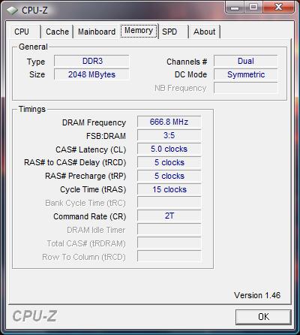The width and height of the screenshot is (300, 335).
Task: Click the CPU-Z chip icon in title bar
Action: [12, 11]
